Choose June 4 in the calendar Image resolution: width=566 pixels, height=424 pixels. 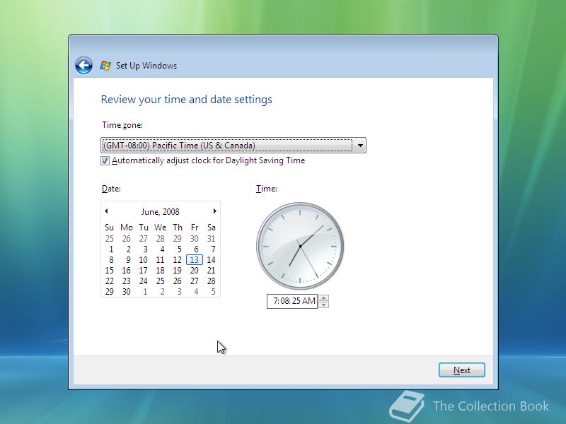(x=162, y=249)
